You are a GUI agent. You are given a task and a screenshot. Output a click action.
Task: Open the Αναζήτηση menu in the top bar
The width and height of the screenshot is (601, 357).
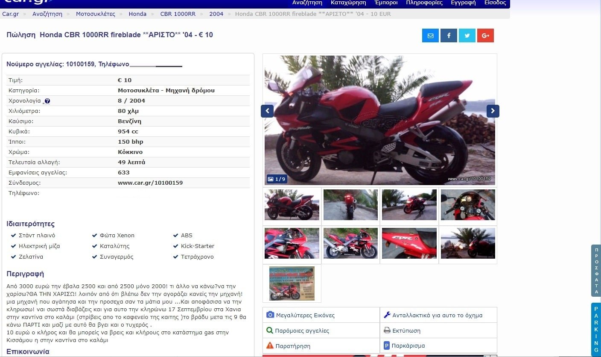(307, 3)
